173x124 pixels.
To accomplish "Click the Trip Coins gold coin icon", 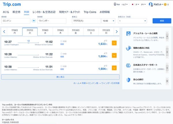I will click(x=165, y=5).
